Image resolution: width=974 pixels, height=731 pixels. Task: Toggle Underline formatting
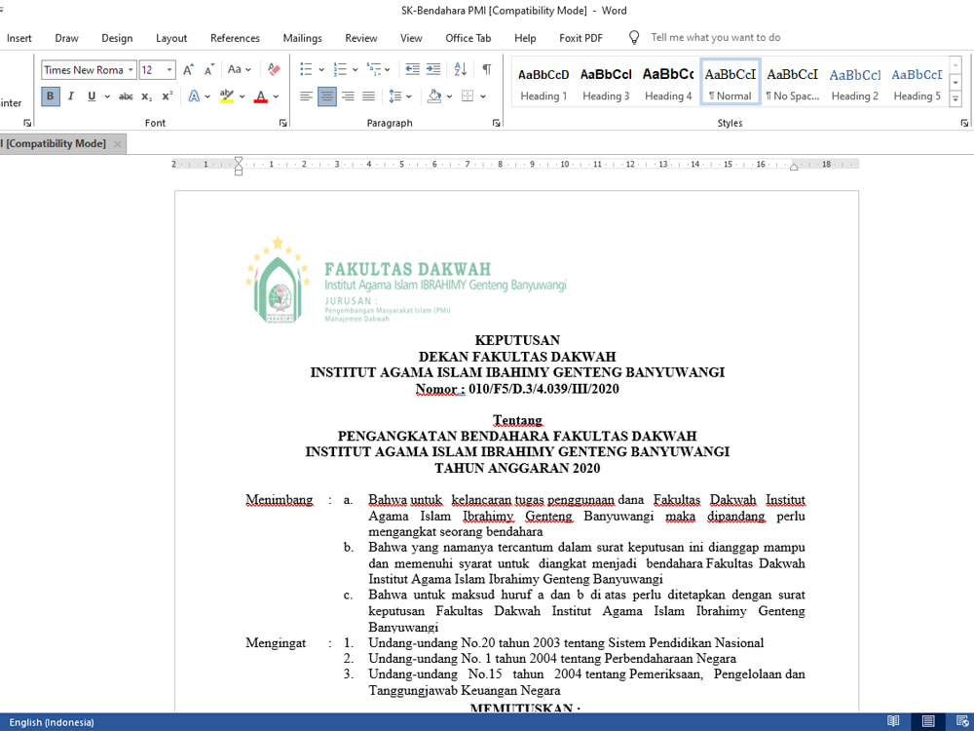coord(92,96)
